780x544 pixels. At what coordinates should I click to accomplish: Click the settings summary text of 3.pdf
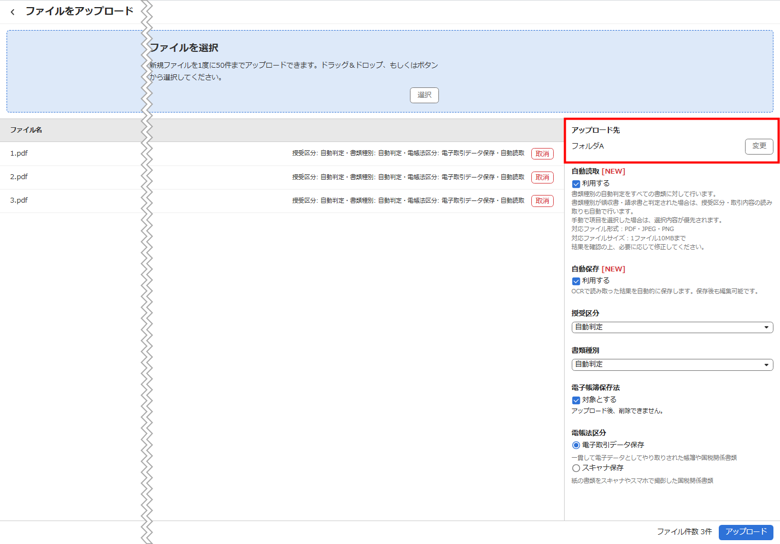click(x=408, y=200)
